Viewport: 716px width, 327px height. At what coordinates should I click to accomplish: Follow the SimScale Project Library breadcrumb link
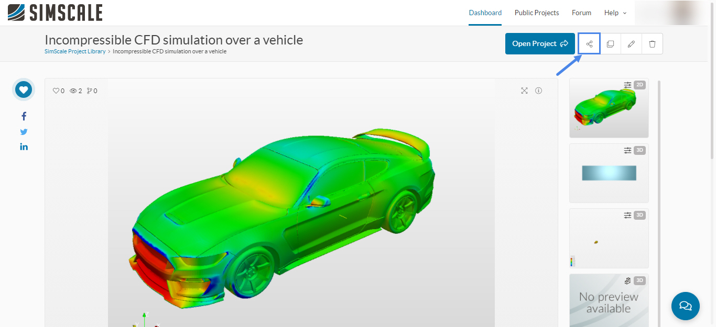point(75,51)
